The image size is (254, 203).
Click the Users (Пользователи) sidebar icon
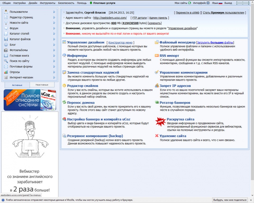coord(6,12)
